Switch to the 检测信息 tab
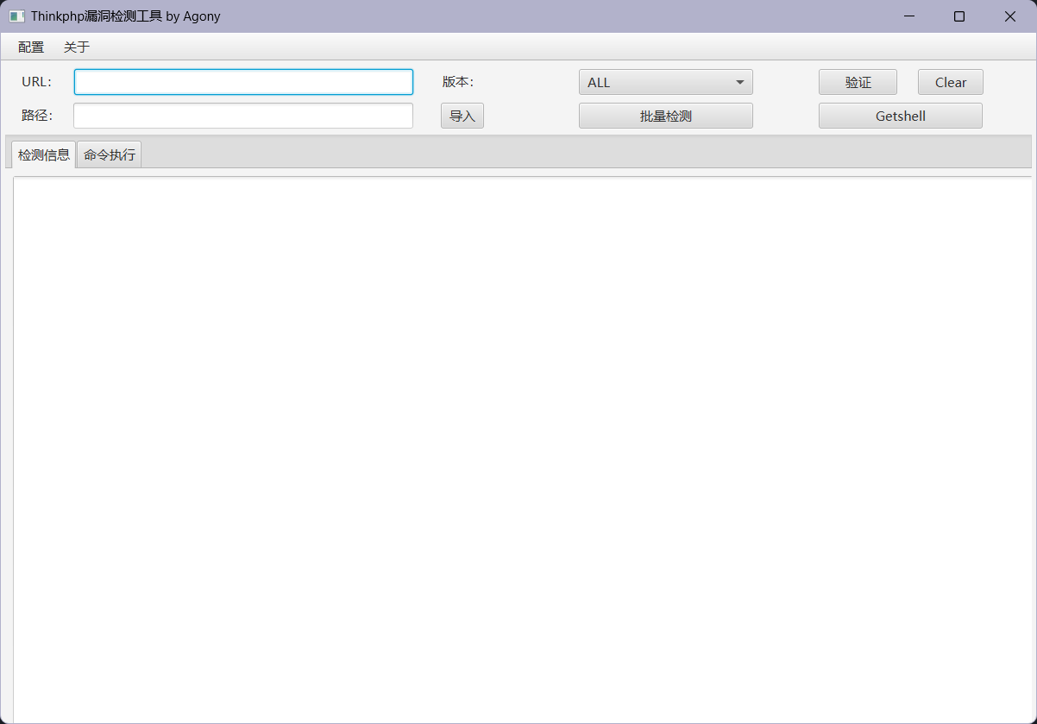 (44, 155)
